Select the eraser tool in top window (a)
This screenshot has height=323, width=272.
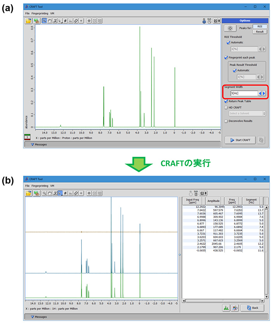[76, 21]
